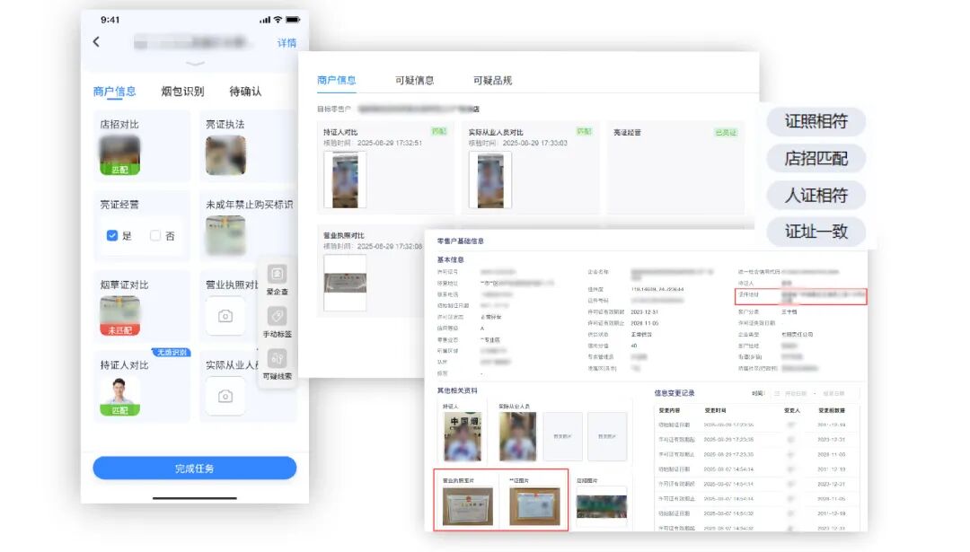
Task: Open 持证人对比 photo in web panel
Action: (345, 180)
